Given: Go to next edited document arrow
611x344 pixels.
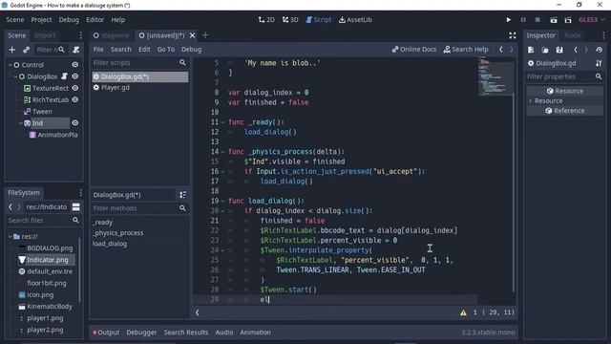Looking at the screenshot, I should (x=512, y=49).
